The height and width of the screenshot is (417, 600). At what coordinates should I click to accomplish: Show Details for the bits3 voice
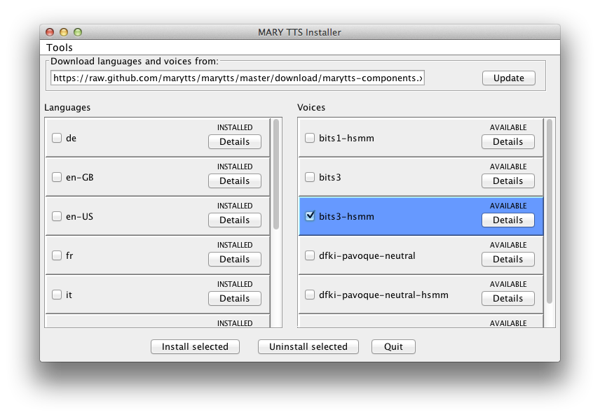point(507,181)
